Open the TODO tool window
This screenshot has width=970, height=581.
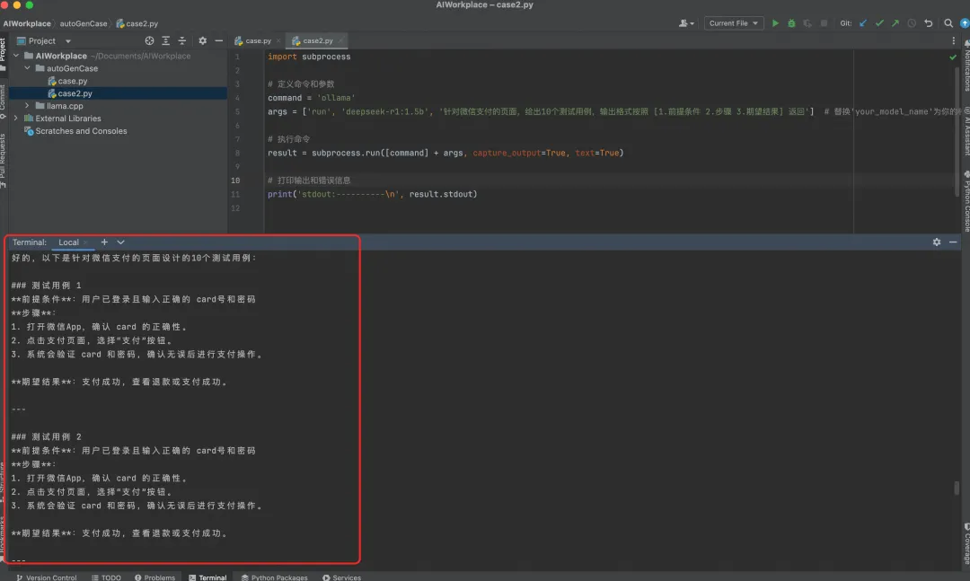[x=106, y=577]
